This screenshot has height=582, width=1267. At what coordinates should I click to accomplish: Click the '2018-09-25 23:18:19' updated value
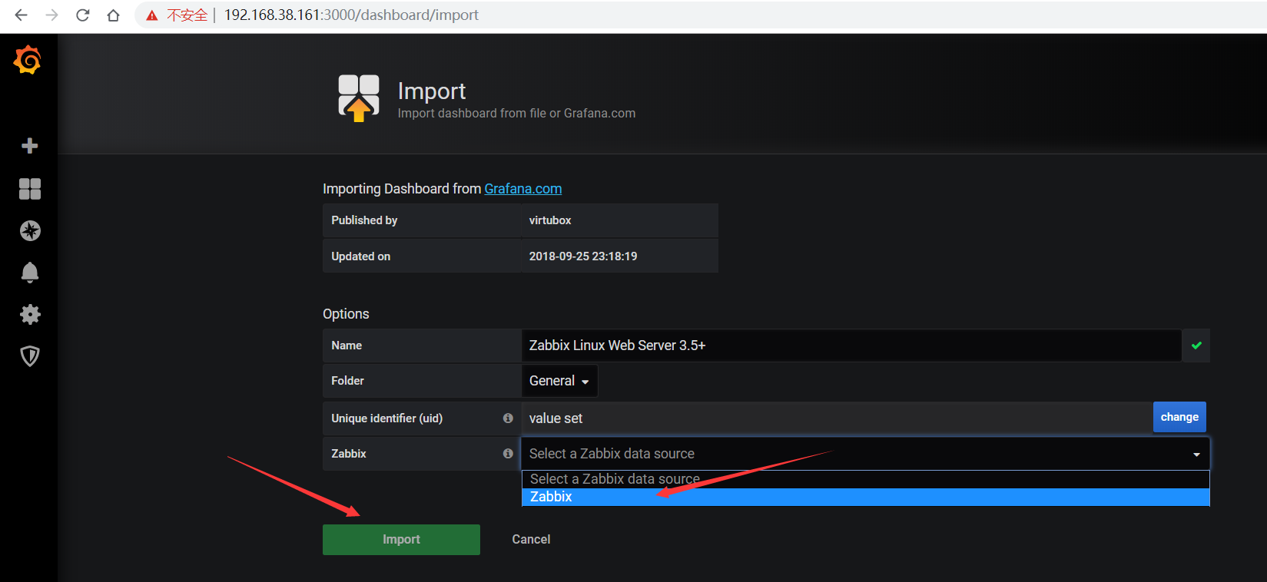[583, 256]
